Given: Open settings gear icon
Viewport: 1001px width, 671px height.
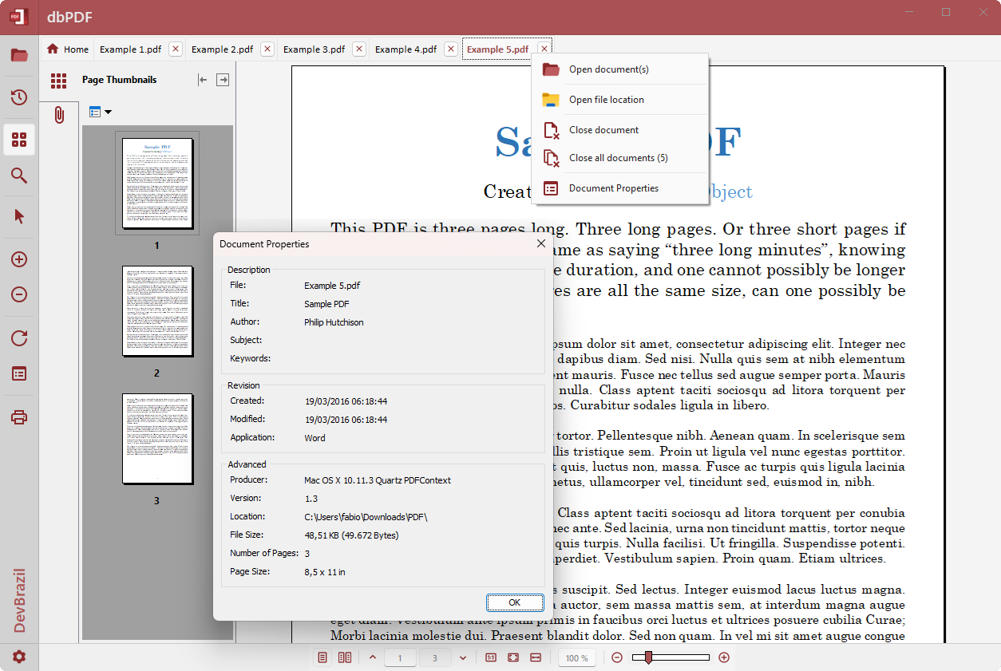Looking at the screenshot, I should click(x=19, y=657).
